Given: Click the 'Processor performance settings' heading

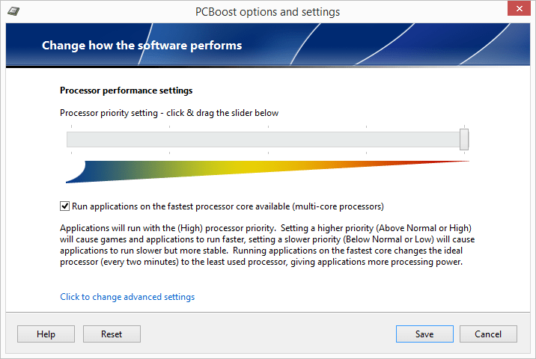Looking at the screenshot, I should click(126, 90).
